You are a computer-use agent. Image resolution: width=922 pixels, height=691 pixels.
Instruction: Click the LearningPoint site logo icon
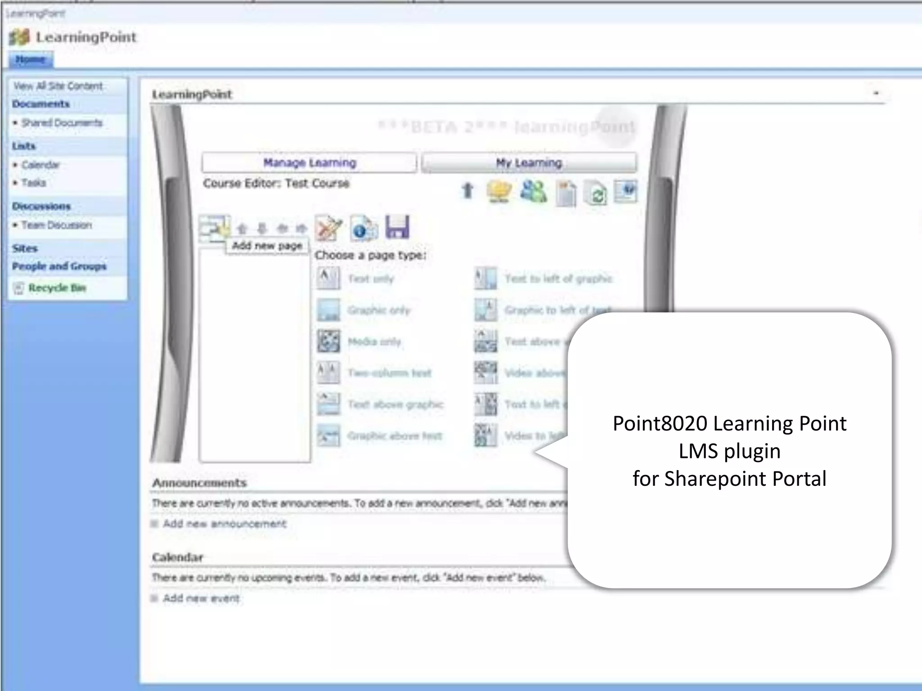pos(19,37)
